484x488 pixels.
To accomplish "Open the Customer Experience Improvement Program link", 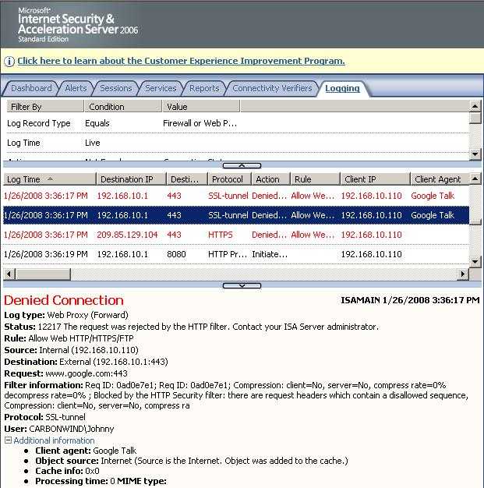I will (181, 61).
